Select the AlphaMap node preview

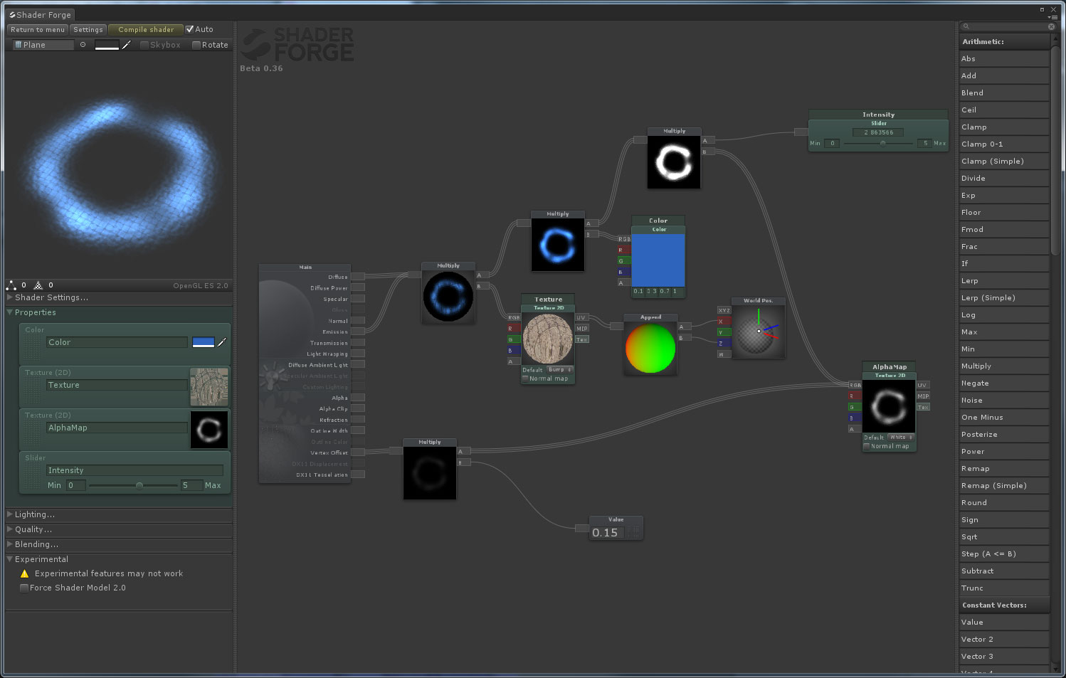pos(889,406)
